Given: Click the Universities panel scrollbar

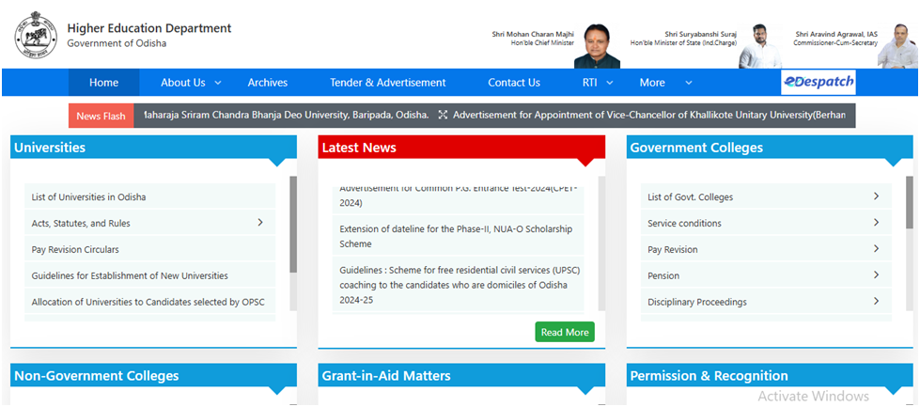Looking at the screenshot, I should point(293,225).
